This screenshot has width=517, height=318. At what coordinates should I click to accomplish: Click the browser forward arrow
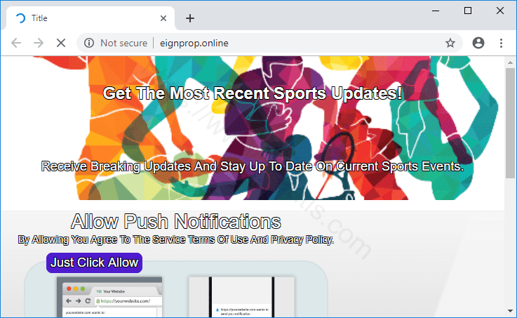(38, 43)
